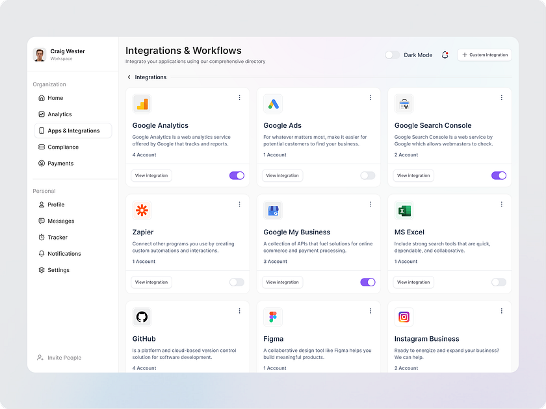View integration for Google Ads
Image resolution: width=546 pixels, height=409 pixels.
click(282, 175)
